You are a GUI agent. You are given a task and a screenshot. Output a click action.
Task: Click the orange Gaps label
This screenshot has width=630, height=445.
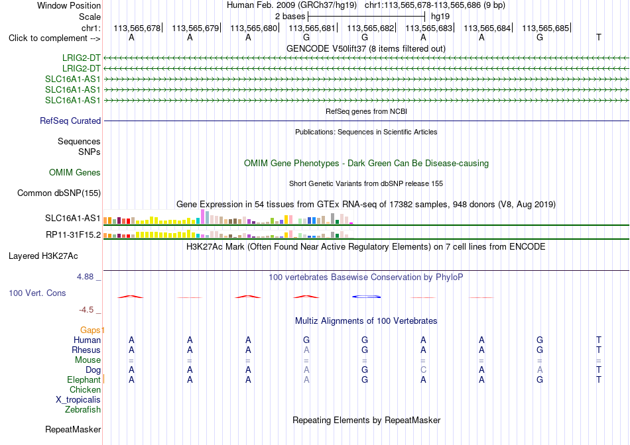(90, 330)
